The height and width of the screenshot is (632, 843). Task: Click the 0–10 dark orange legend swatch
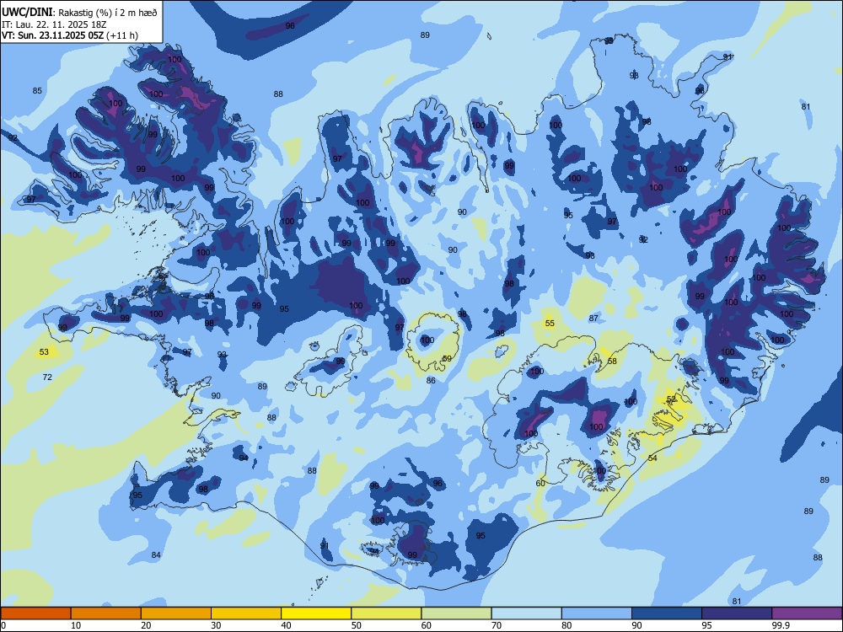point(35,613)
